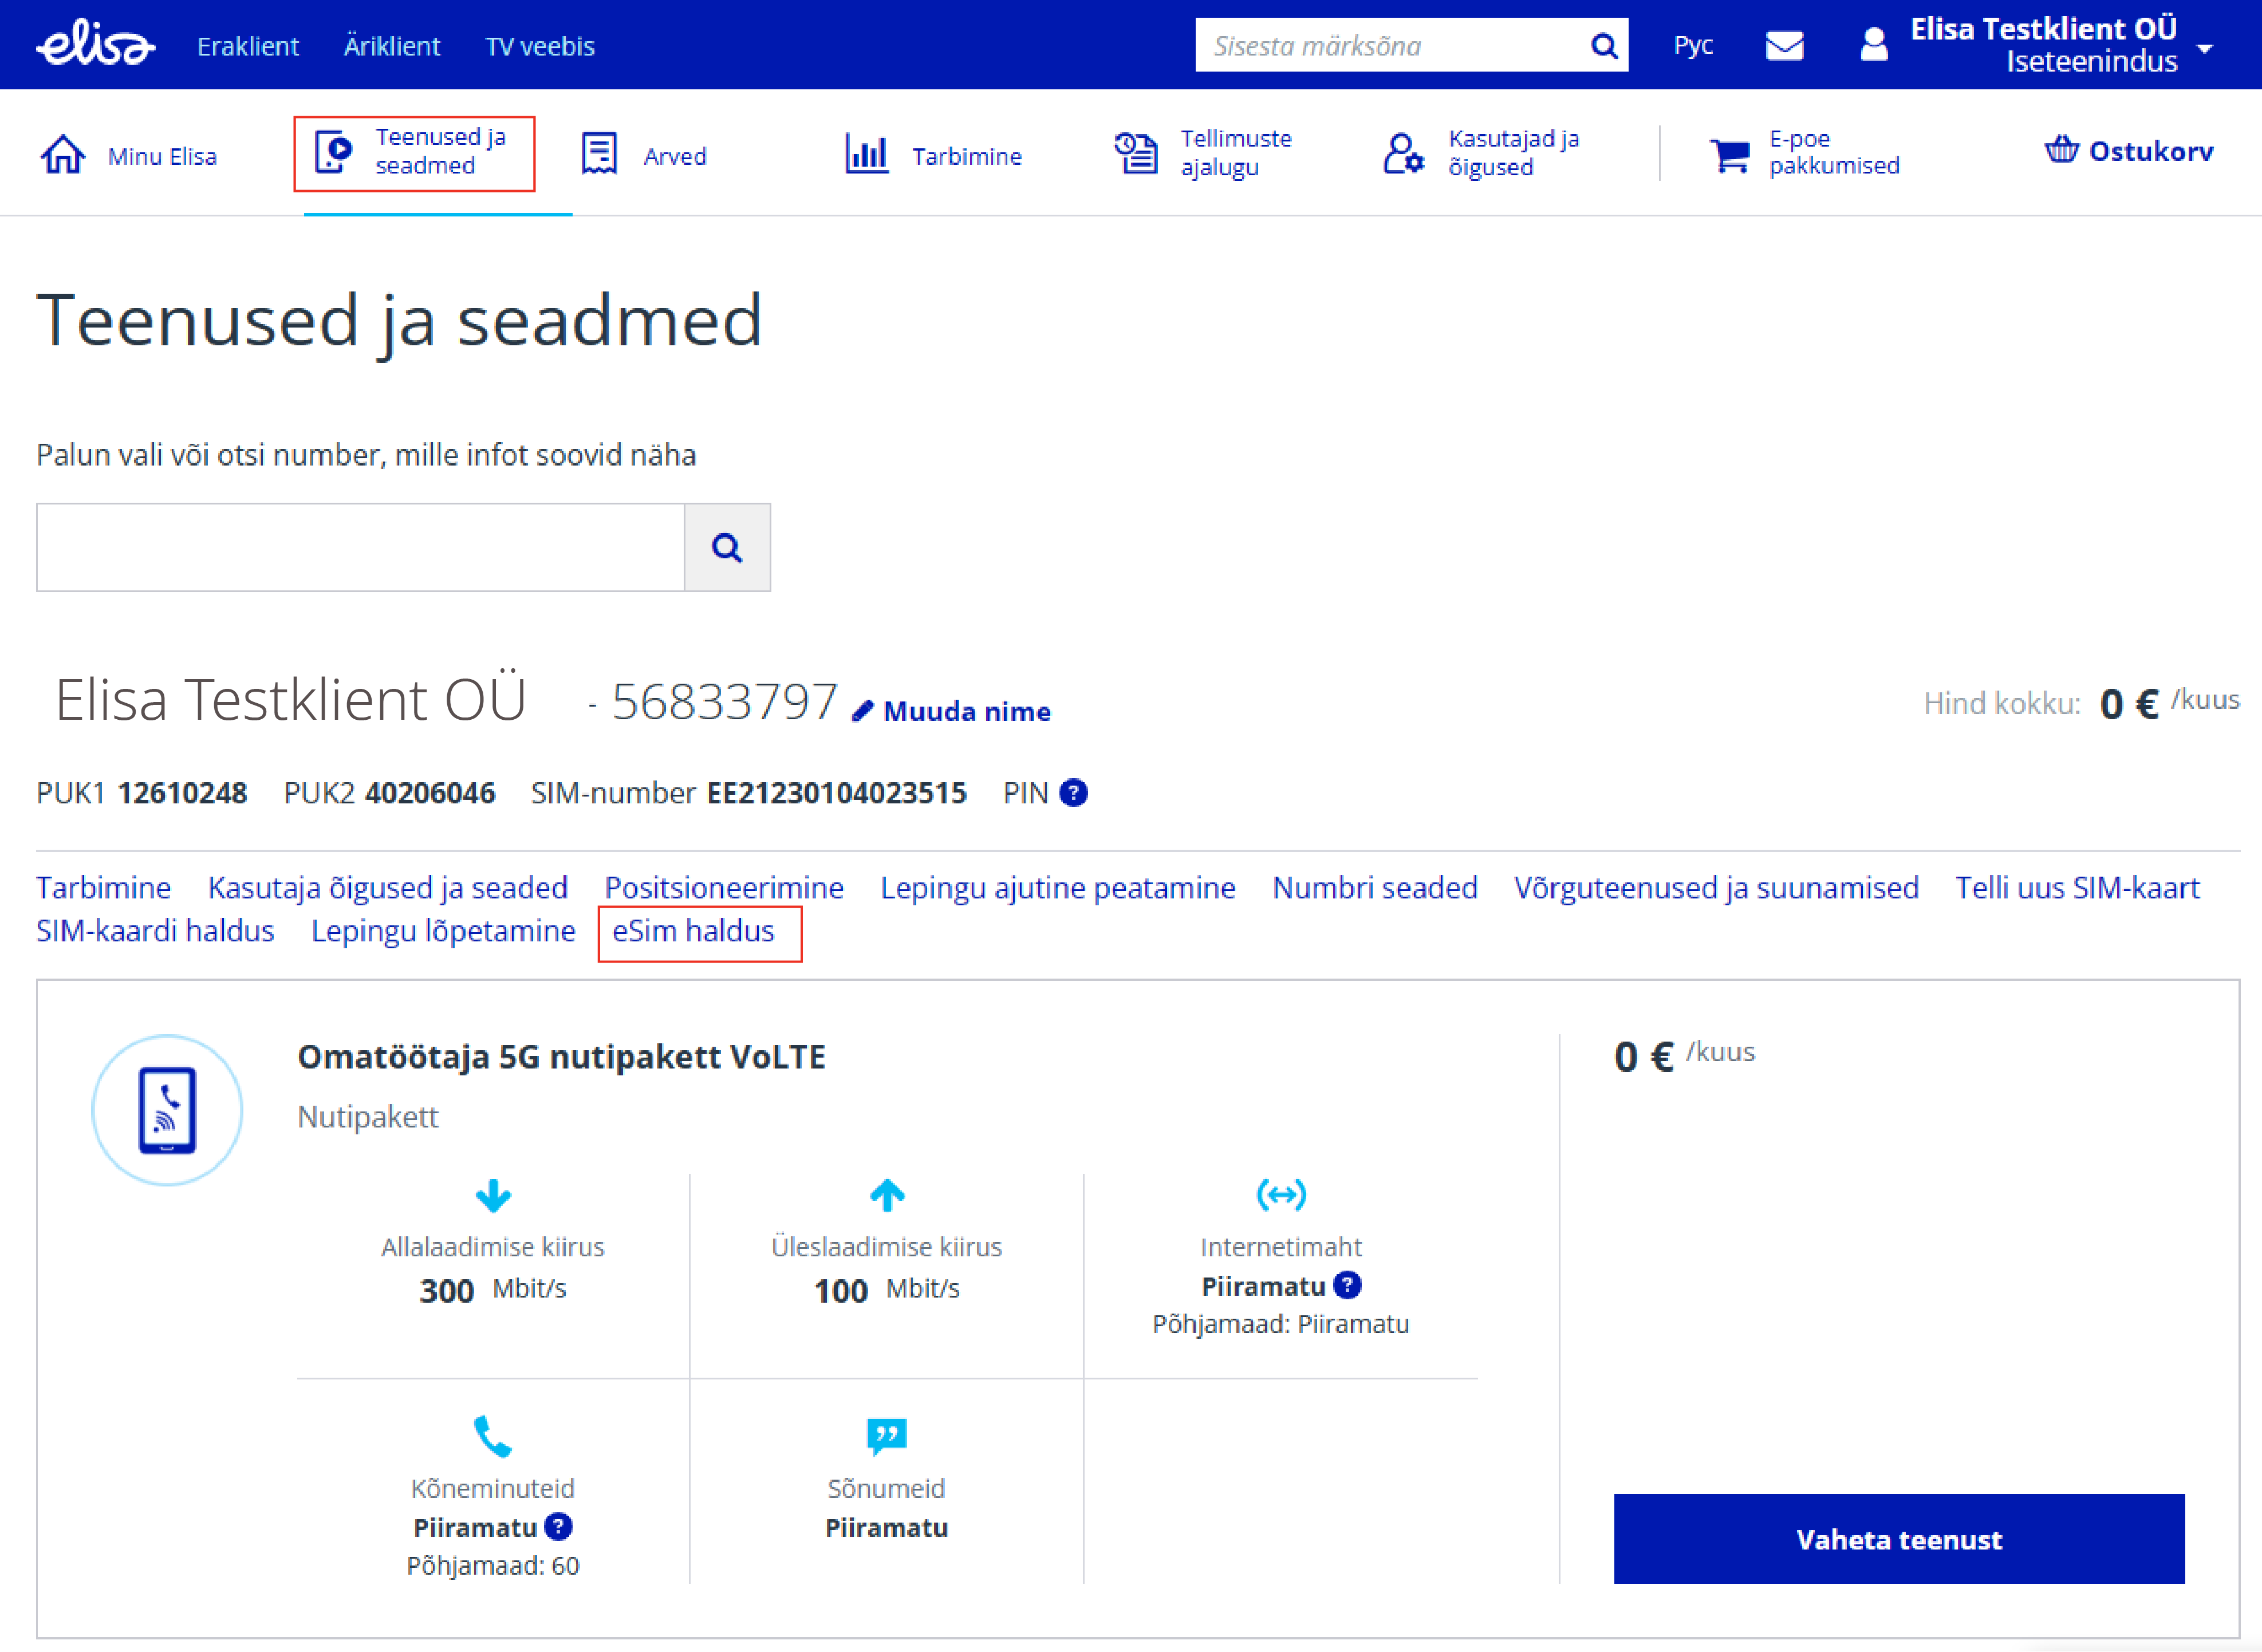Search number with magnifier button

[x=727, y=548]
